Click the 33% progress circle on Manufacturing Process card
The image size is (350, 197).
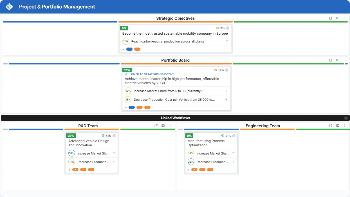(x=191, y=162)
